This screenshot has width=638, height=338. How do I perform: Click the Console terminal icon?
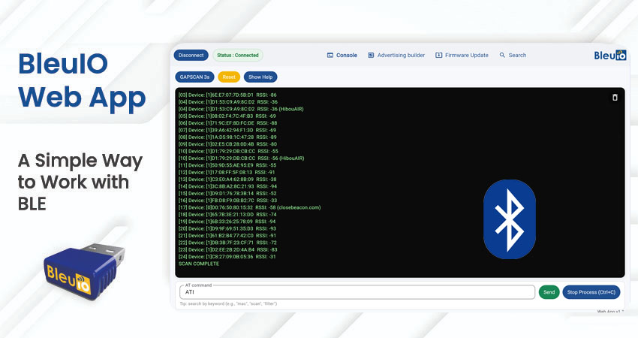click(330, 55)
